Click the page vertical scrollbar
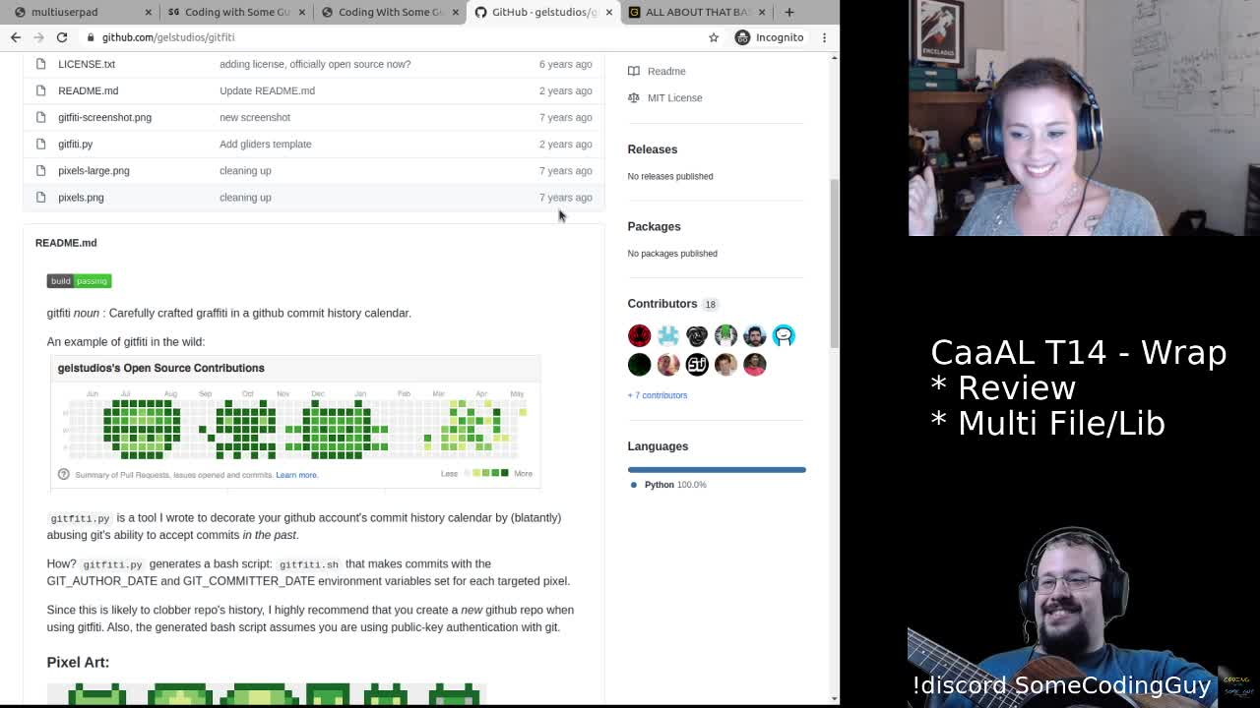Viewport: 1260px width, 708px height. 834,264
